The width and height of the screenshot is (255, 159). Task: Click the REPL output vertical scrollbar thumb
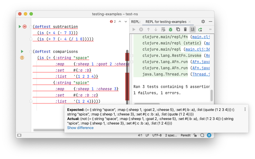pos(212,96)
